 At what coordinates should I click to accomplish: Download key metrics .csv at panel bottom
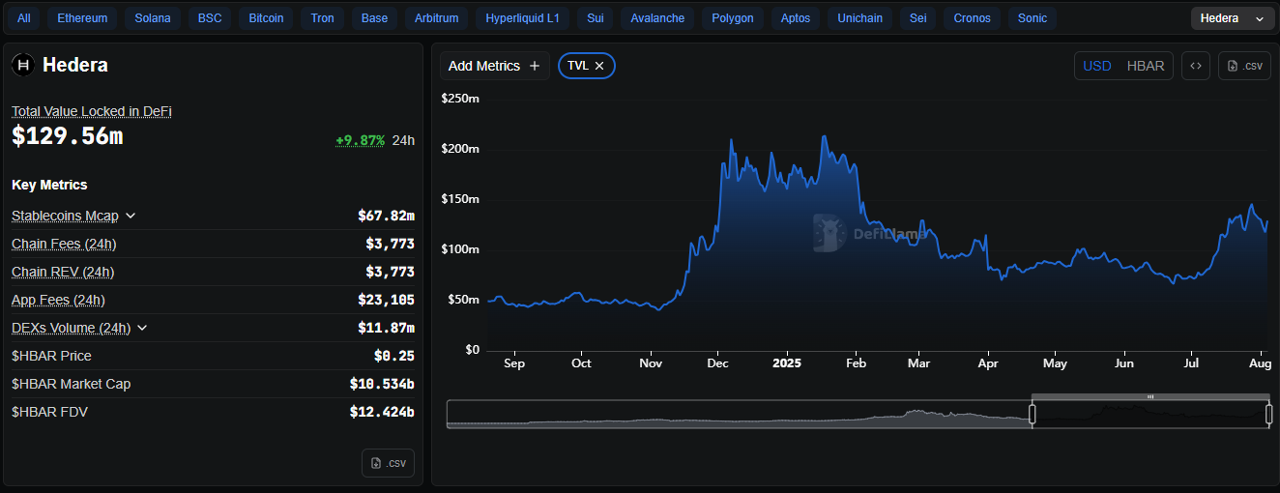(389, 463)
